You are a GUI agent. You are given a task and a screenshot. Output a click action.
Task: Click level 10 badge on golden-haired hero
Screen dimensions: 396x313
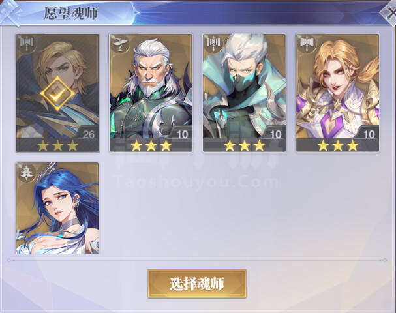[369, 134]
